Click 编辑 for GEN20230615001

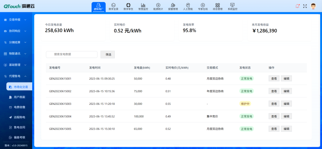(287, 79)
